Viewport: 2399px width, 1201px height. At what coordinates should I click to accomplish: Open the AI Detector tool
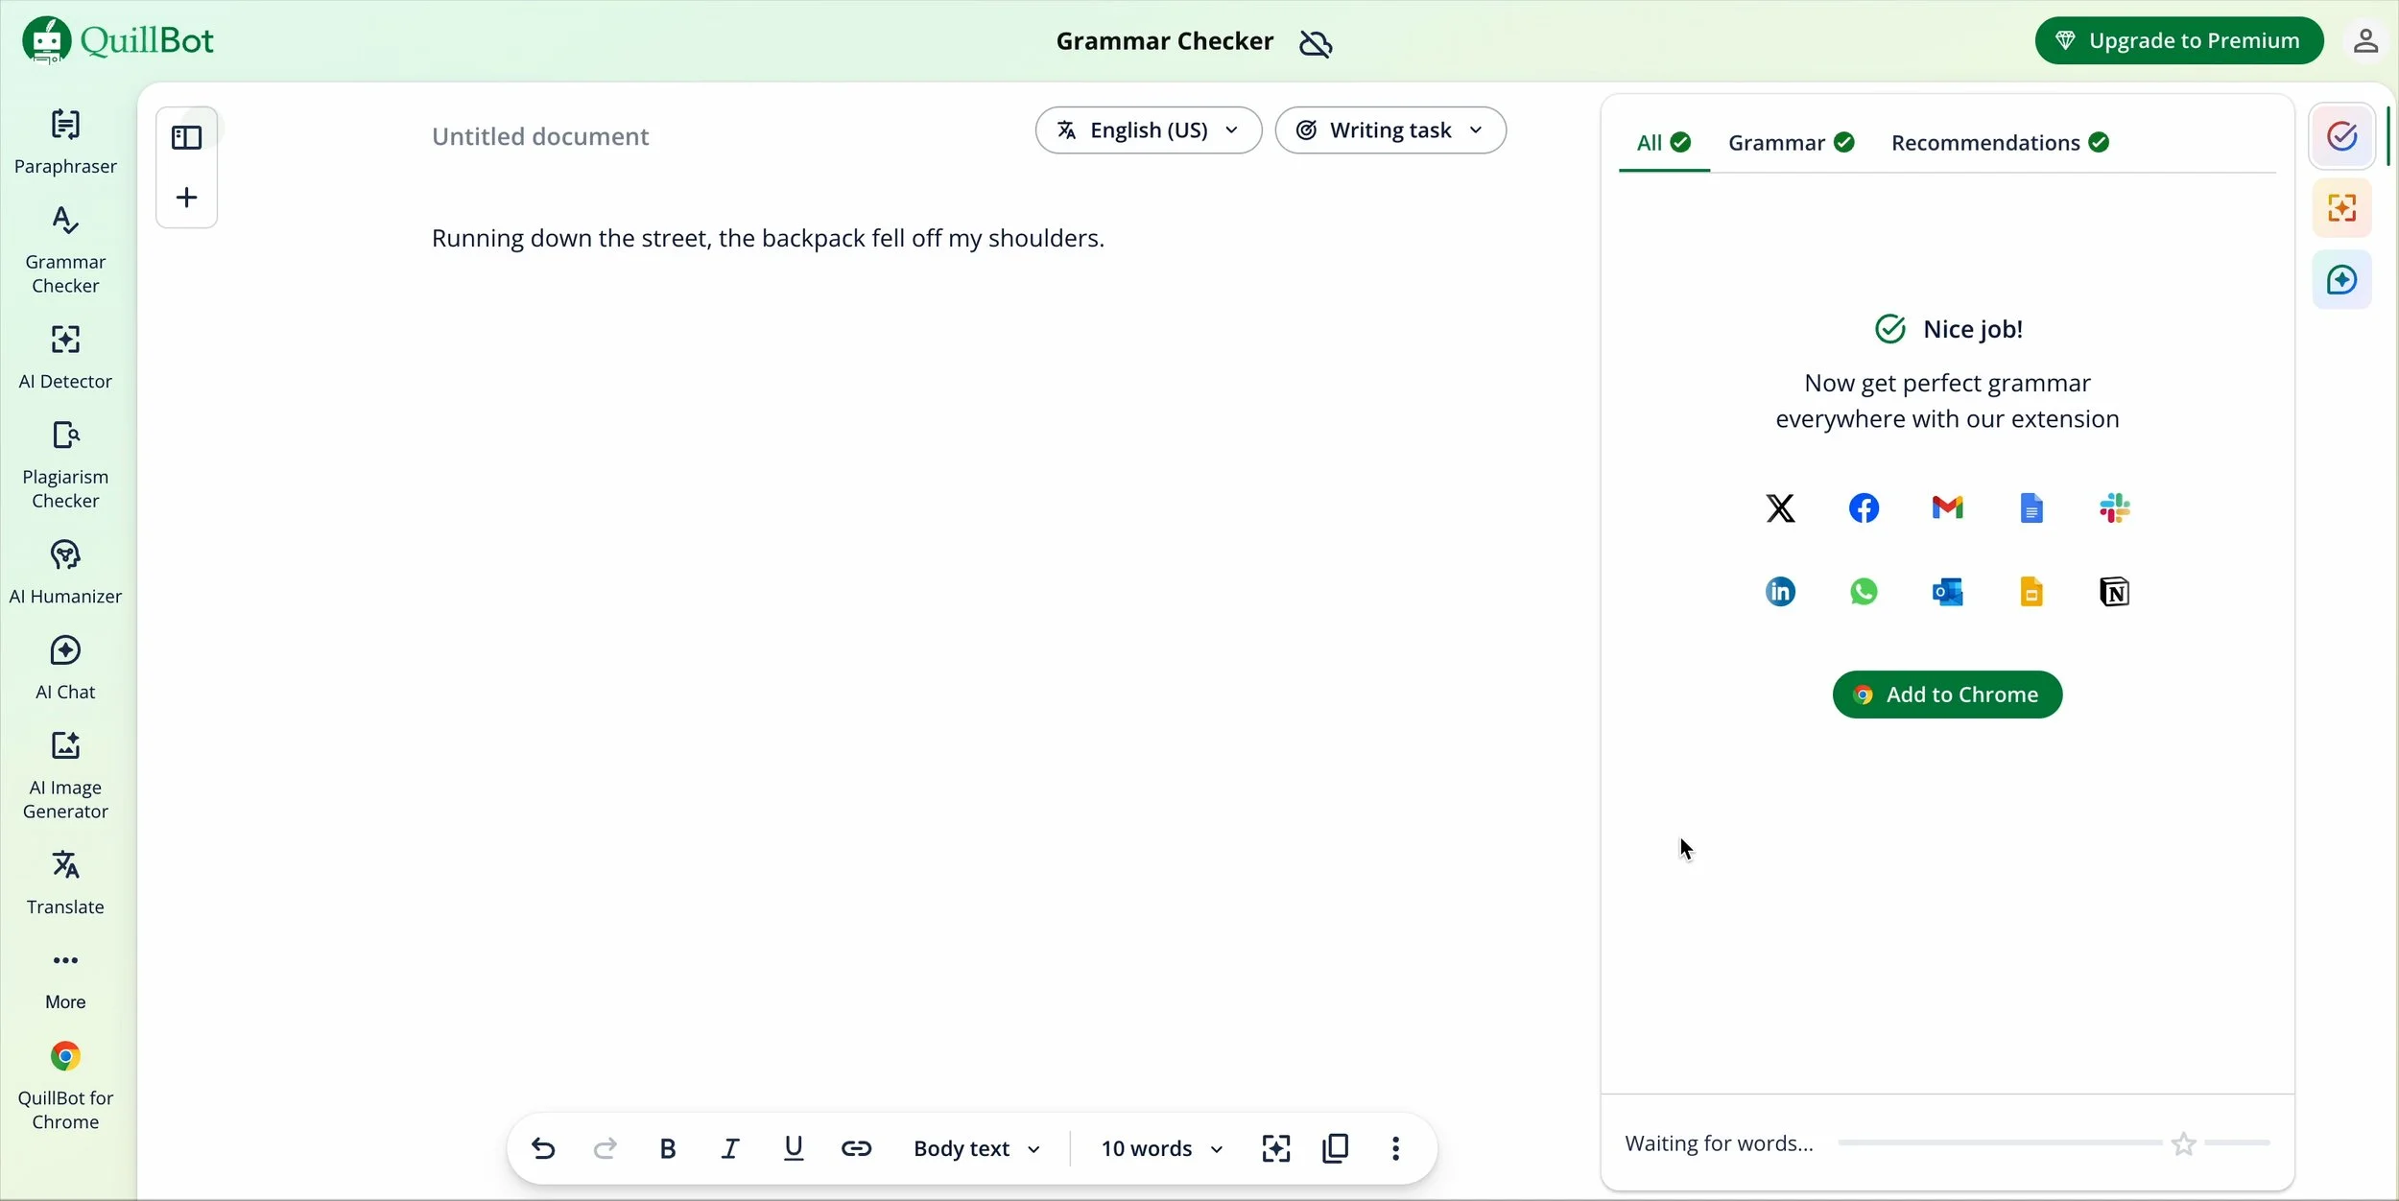point(65,357)
